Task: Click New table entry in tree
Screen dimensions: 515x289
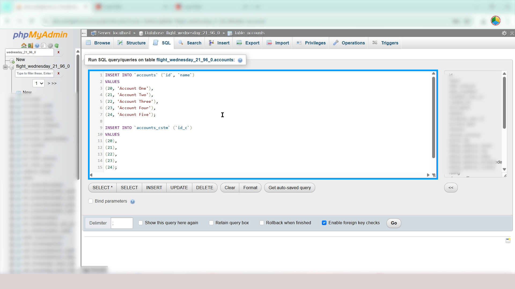Action: tap(27, 92)
